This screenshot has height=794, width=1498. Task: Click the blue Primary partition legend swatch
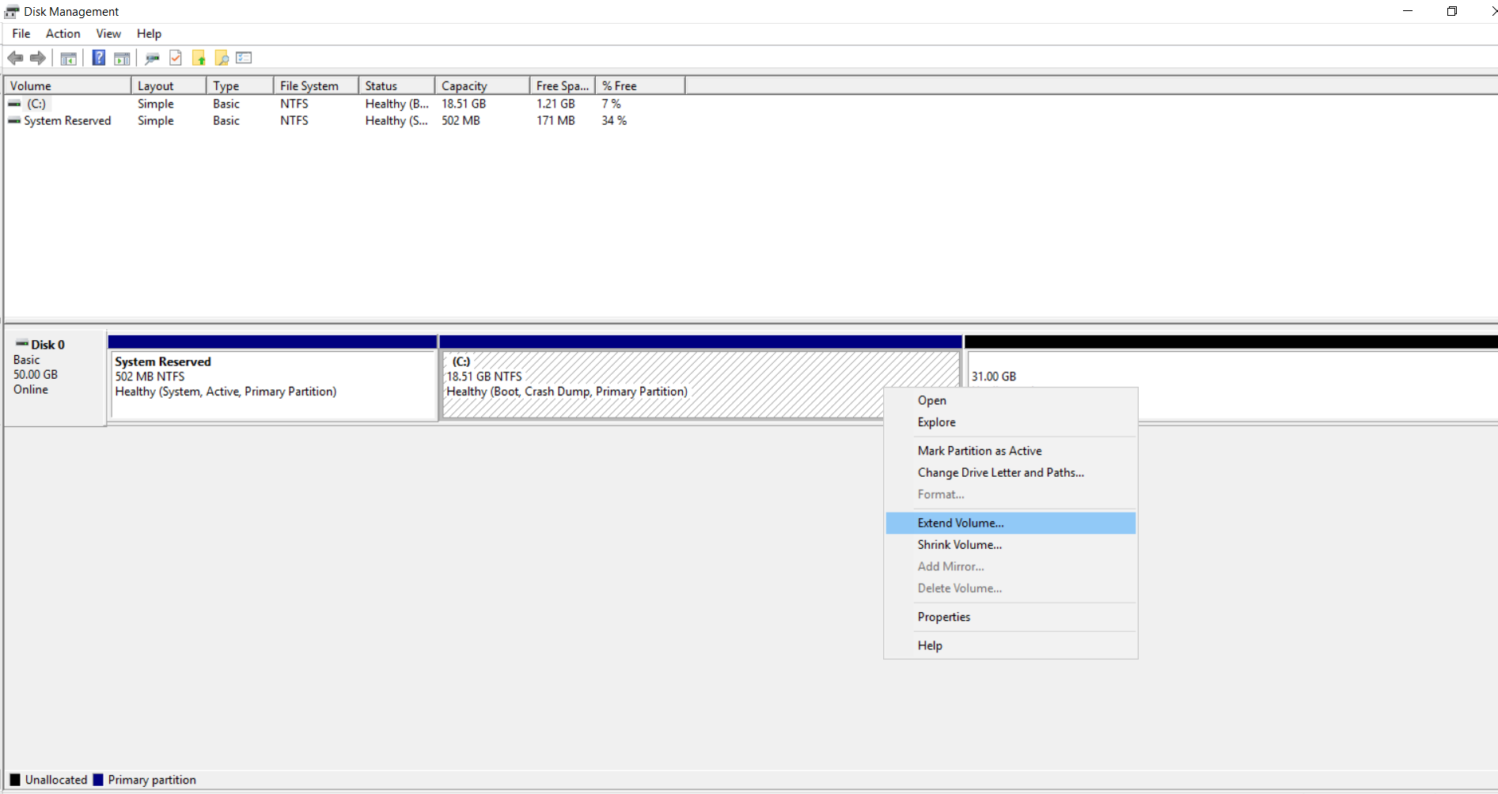click(x=98, y=780)
